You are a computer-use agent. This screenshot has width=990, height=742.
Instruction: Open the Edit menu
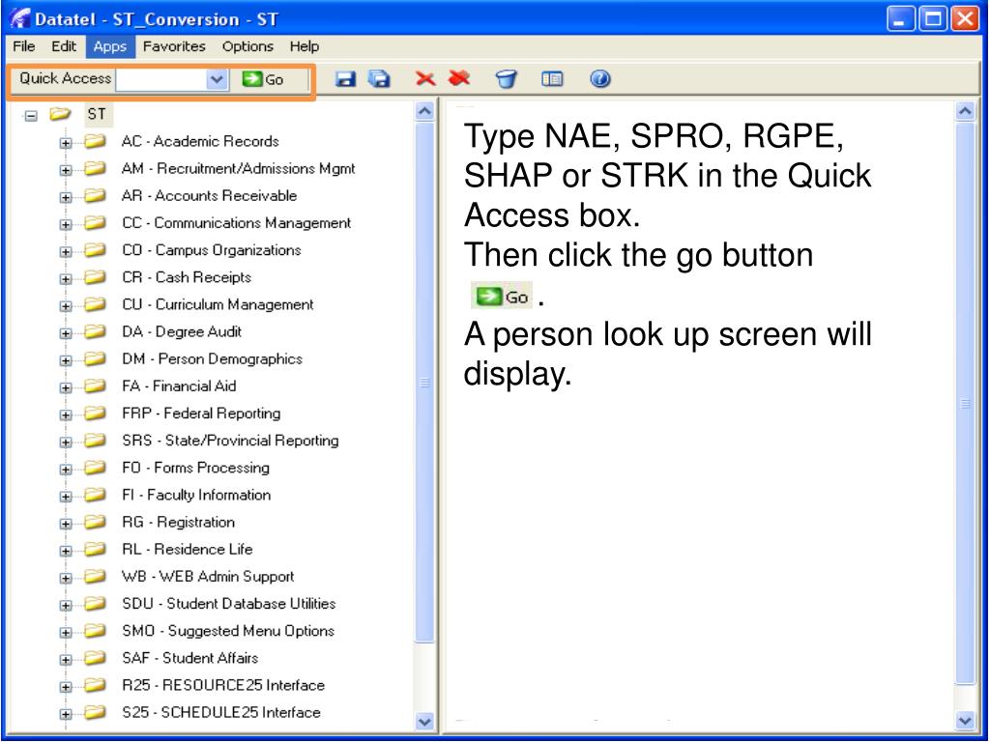click(x=64, y=46)
